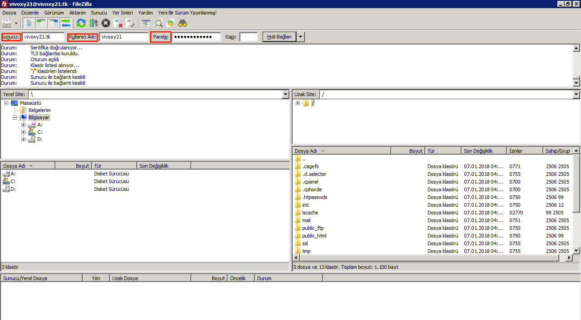581x320 pixels.
Task: Select the Bilgisayar tree item
Action: click(x=39, y=117)
